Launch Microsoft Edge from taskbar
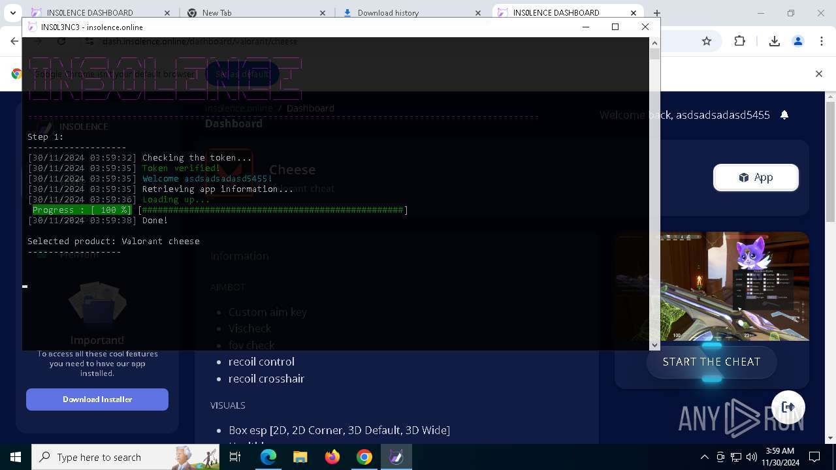Viewport: 836px width, 470px height. 268,457
